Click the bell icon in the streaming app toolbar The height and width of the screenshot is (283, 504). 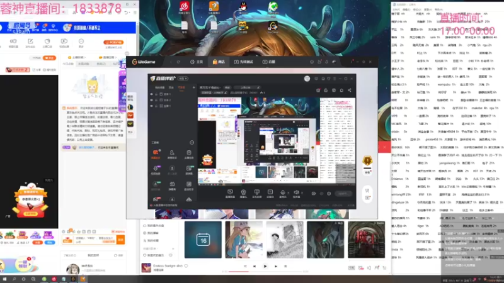click(341, 91)
